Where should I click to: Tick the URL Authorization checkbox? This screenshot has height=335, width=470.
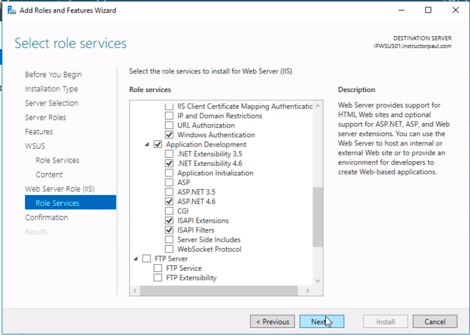[x=169, y=125]
